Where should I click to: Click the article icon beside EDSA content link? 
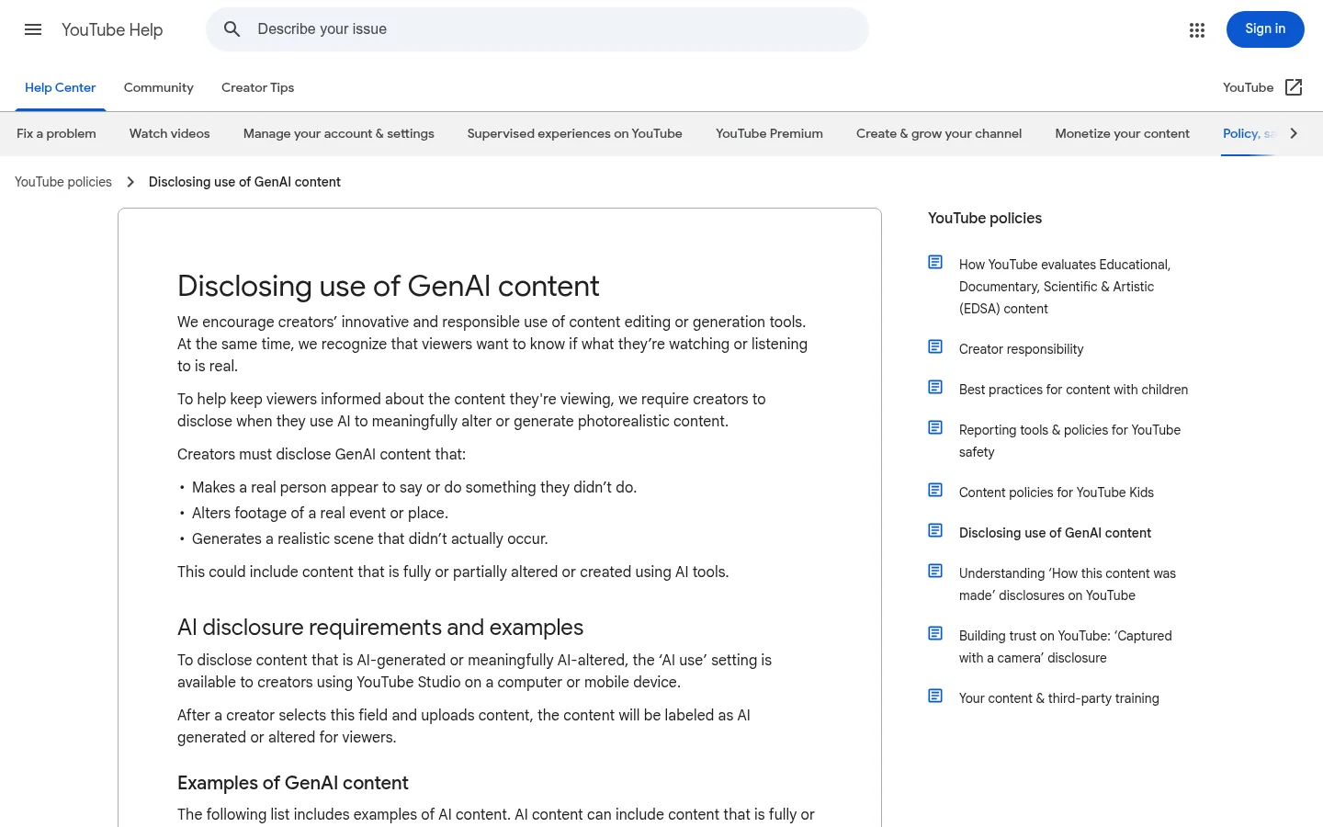click(x=935, y=263)
